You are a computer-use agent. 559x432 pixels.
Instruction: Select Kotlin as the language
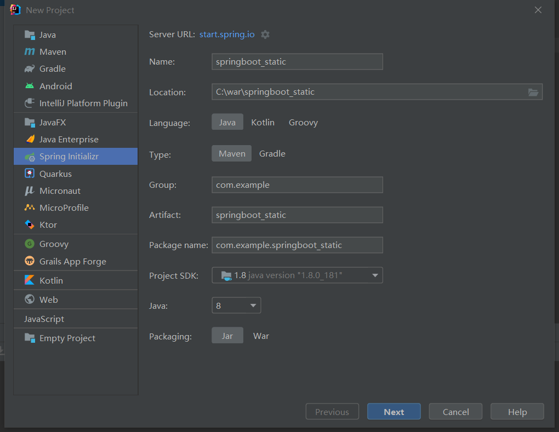(263, 122)
